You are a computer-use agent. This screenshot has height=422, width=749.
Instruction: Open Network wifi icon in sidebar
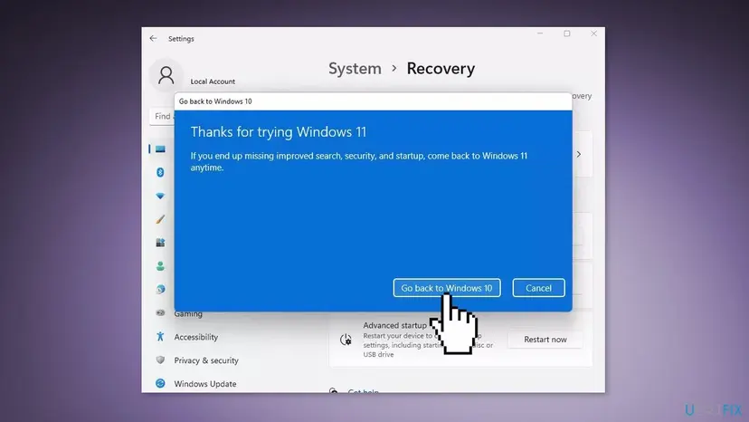click(x=160, y=196)
